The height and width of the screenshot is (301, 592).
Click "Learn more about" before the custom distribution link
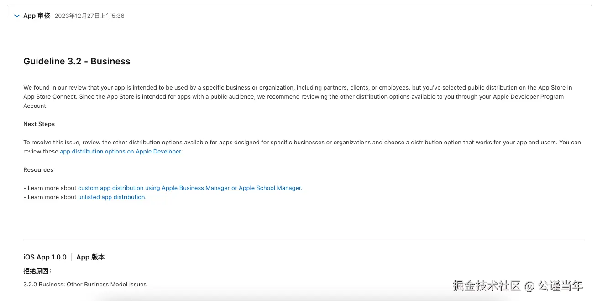click(52, 188)
